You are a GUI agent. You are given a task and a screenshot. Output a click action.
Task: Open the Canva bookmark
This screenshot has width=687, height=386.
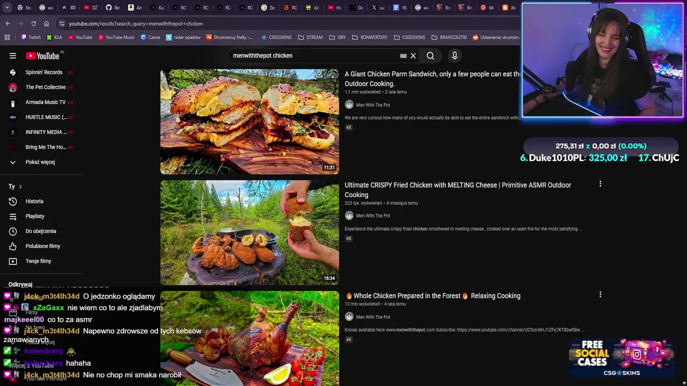click(x=150, y=38)
